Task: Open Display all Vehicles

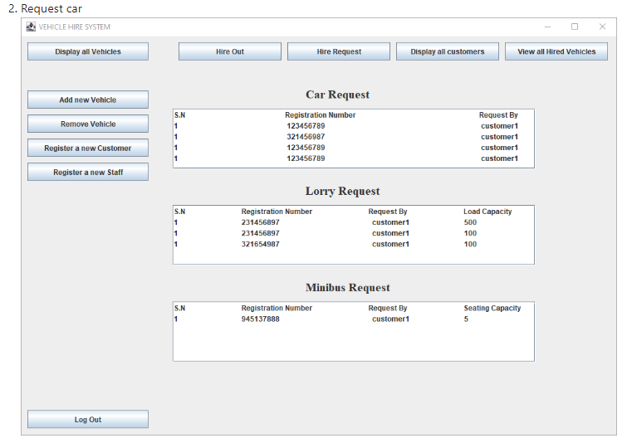Action: point(88,51)
